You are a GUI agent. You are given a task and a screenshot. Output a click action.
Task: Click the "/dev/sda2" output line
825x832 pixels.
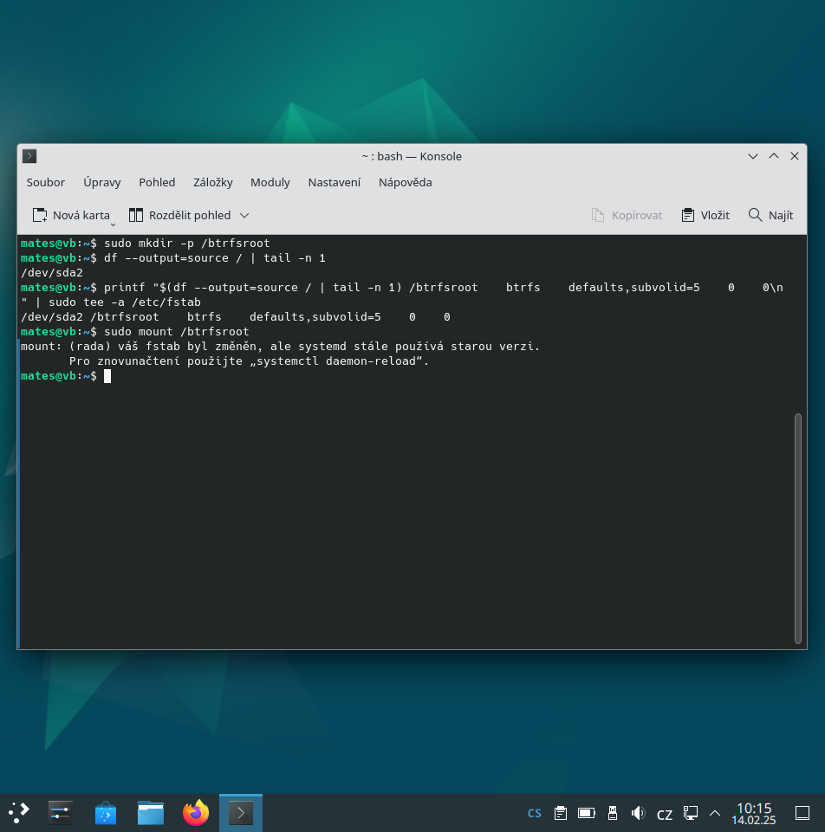[x=52, y=273]
